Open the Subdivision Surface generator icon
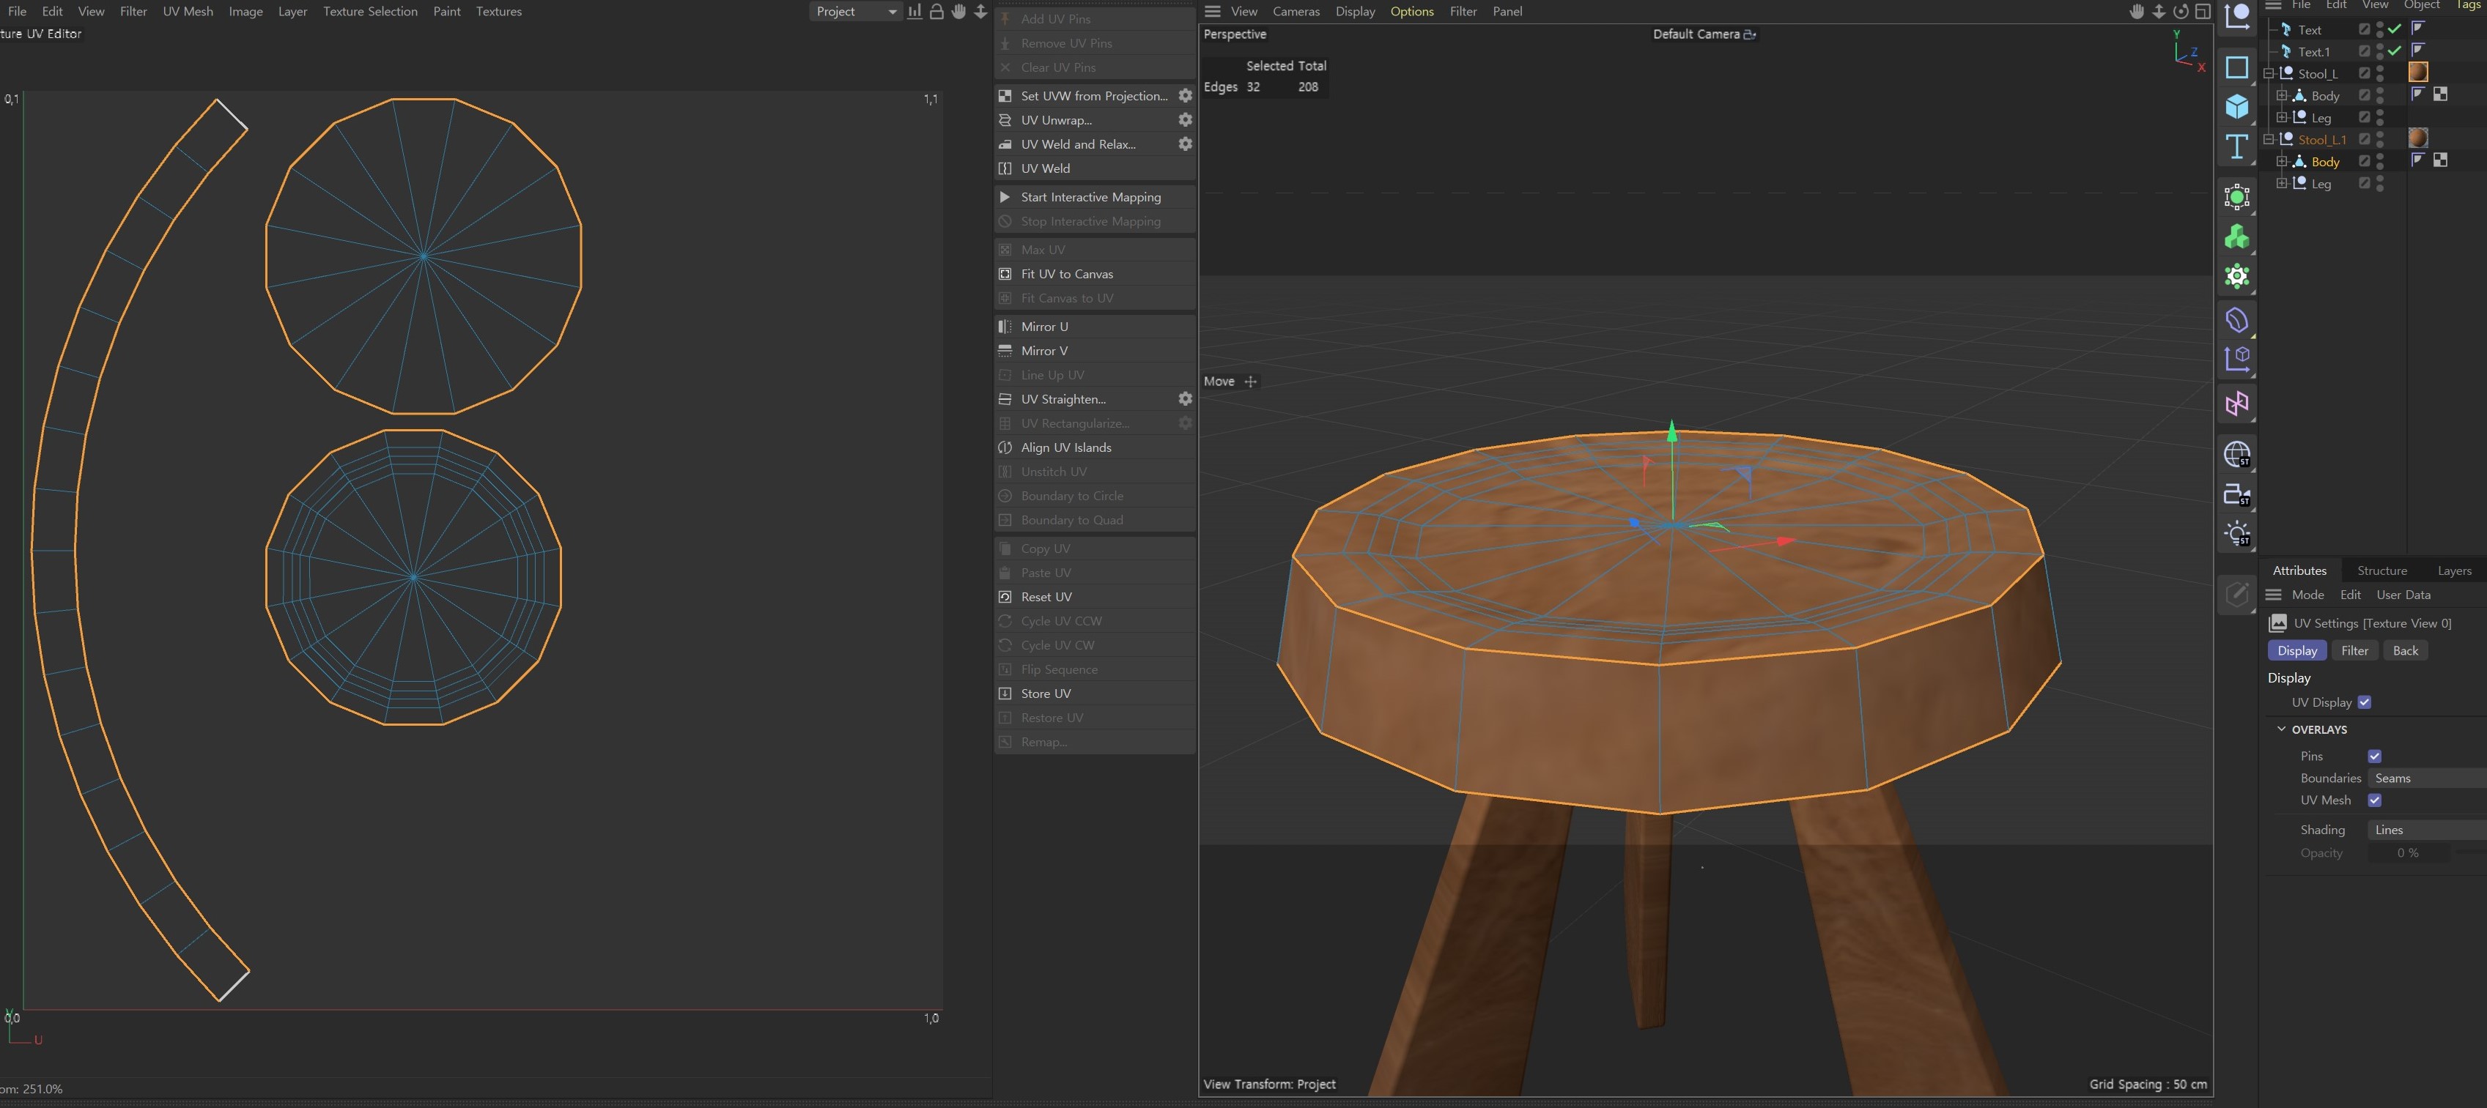Image resolution: width=2487 pixels, height=1108 pixels. (2236, 197)
